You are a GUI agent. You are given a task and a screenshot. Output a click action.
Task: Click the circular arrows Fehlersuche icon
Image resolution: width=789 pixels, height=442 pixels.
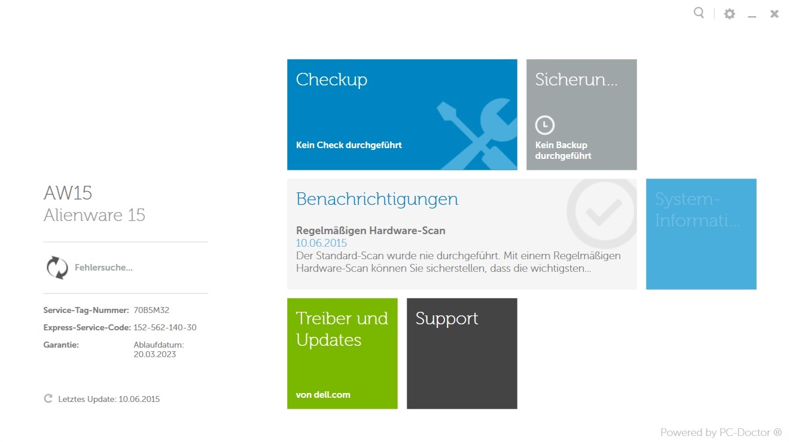click(x=57, y=268)
